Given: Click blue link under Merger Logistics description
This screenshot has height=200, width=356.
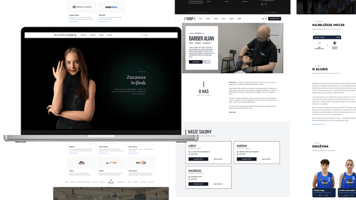Looking at the screenshot, I should click(73, 21).
